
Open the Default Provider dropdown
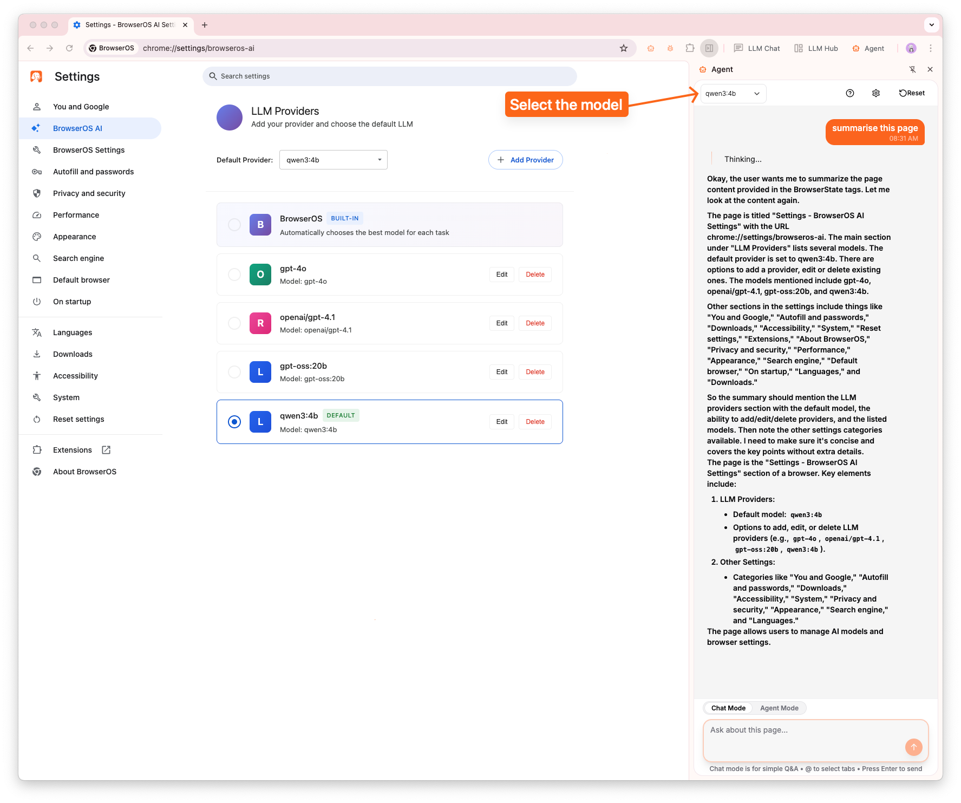pyautogui.click(x=334, y=160)
